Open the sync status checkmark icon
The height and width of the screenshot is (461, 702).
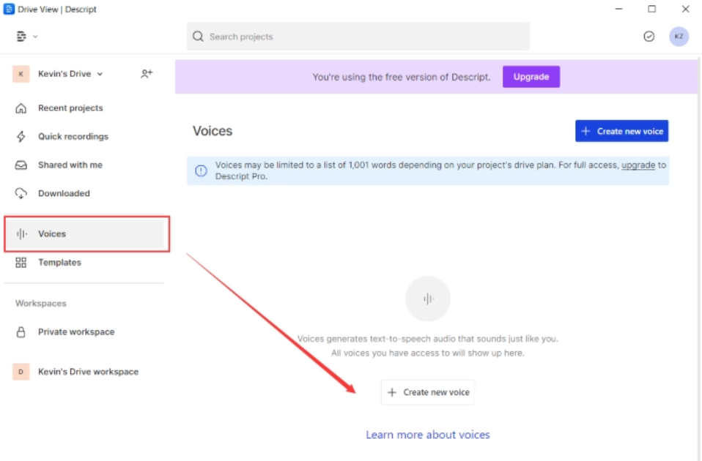[x=649, y=36]
